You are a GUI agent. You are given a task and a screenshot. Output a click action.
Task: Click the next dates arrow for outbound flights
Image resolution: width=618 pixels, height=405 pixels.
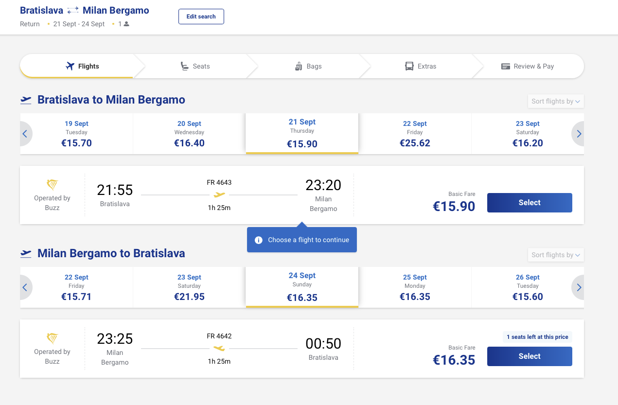pos(578,134)
